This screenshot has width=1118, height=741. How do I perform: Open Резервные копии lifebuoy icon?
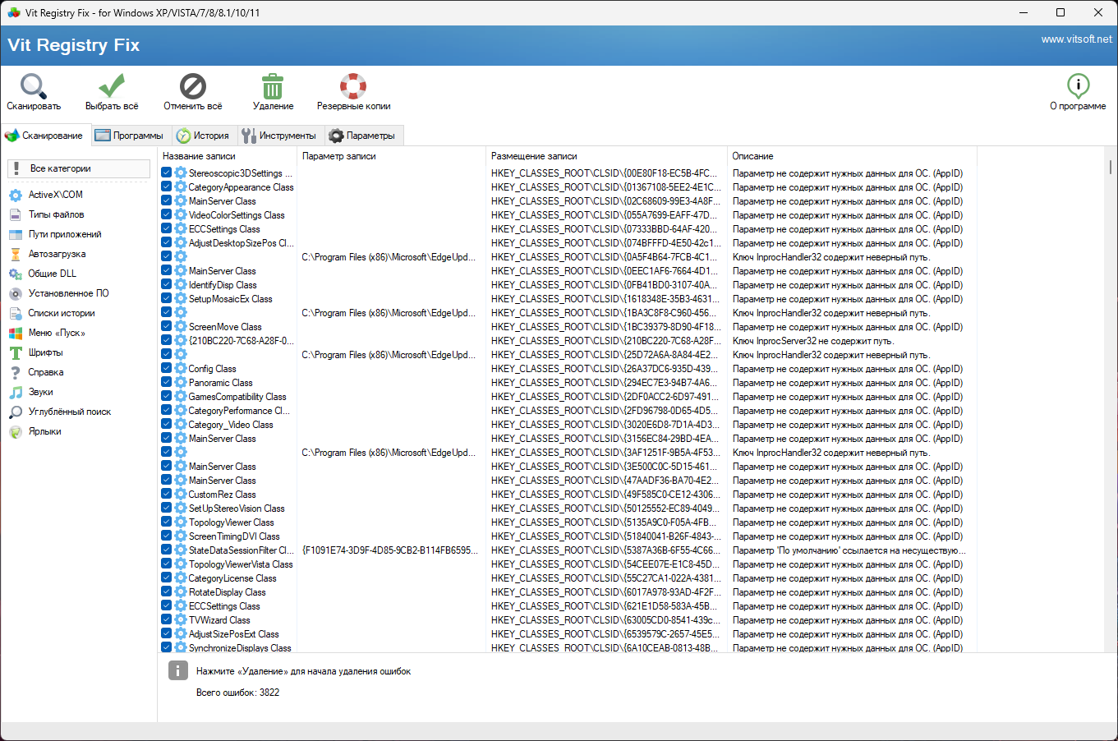point(353,86)
